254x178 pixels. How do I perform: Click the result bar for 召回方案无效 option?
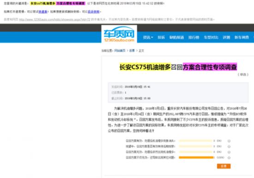(x=195, y=152)
